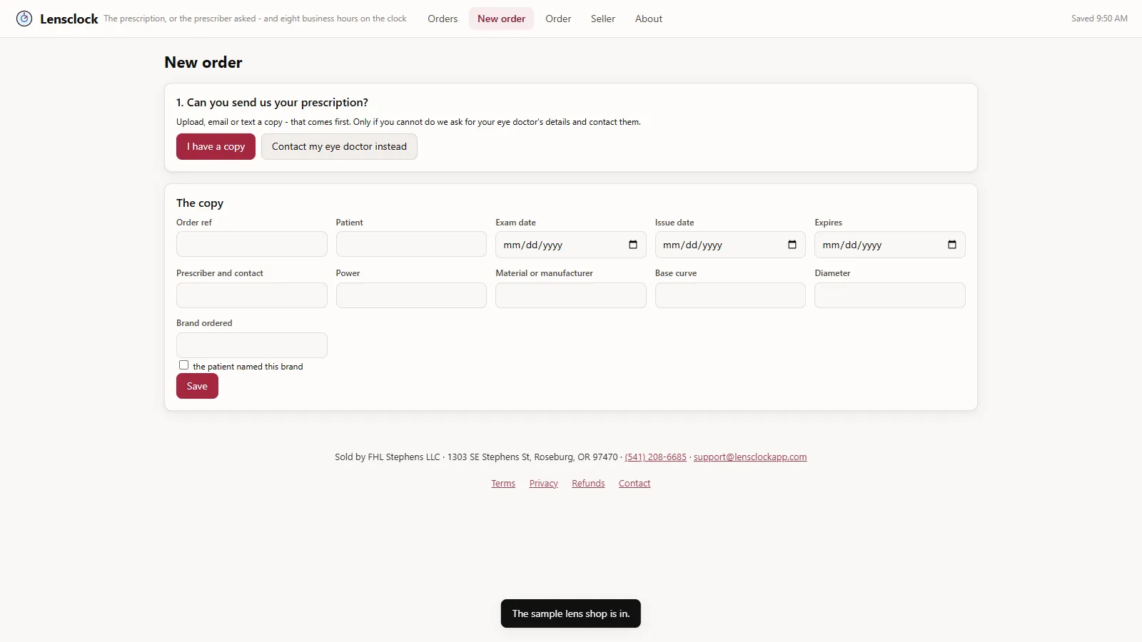1142x642 pixels.
Task: Click into the Power input field
Action: pos(411,295)
